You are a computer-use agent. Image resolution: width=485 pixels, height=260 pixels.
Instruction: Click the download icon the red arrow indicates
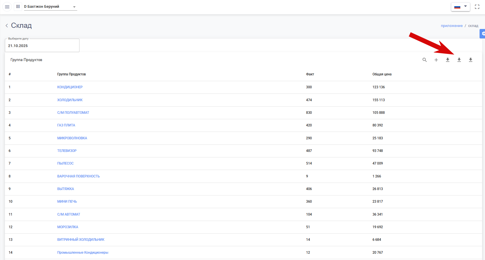(x=459, y=60)
